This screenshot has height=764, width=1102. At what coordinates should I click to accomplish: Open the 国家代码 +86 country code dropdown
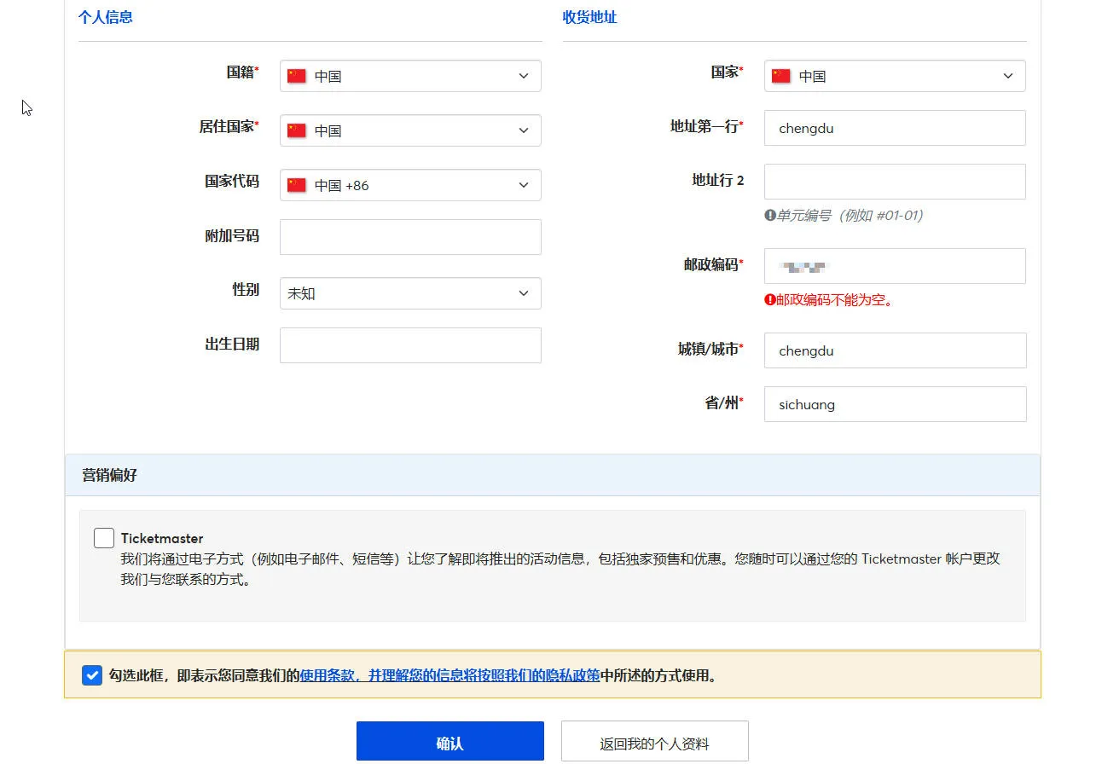coord(410,185)
